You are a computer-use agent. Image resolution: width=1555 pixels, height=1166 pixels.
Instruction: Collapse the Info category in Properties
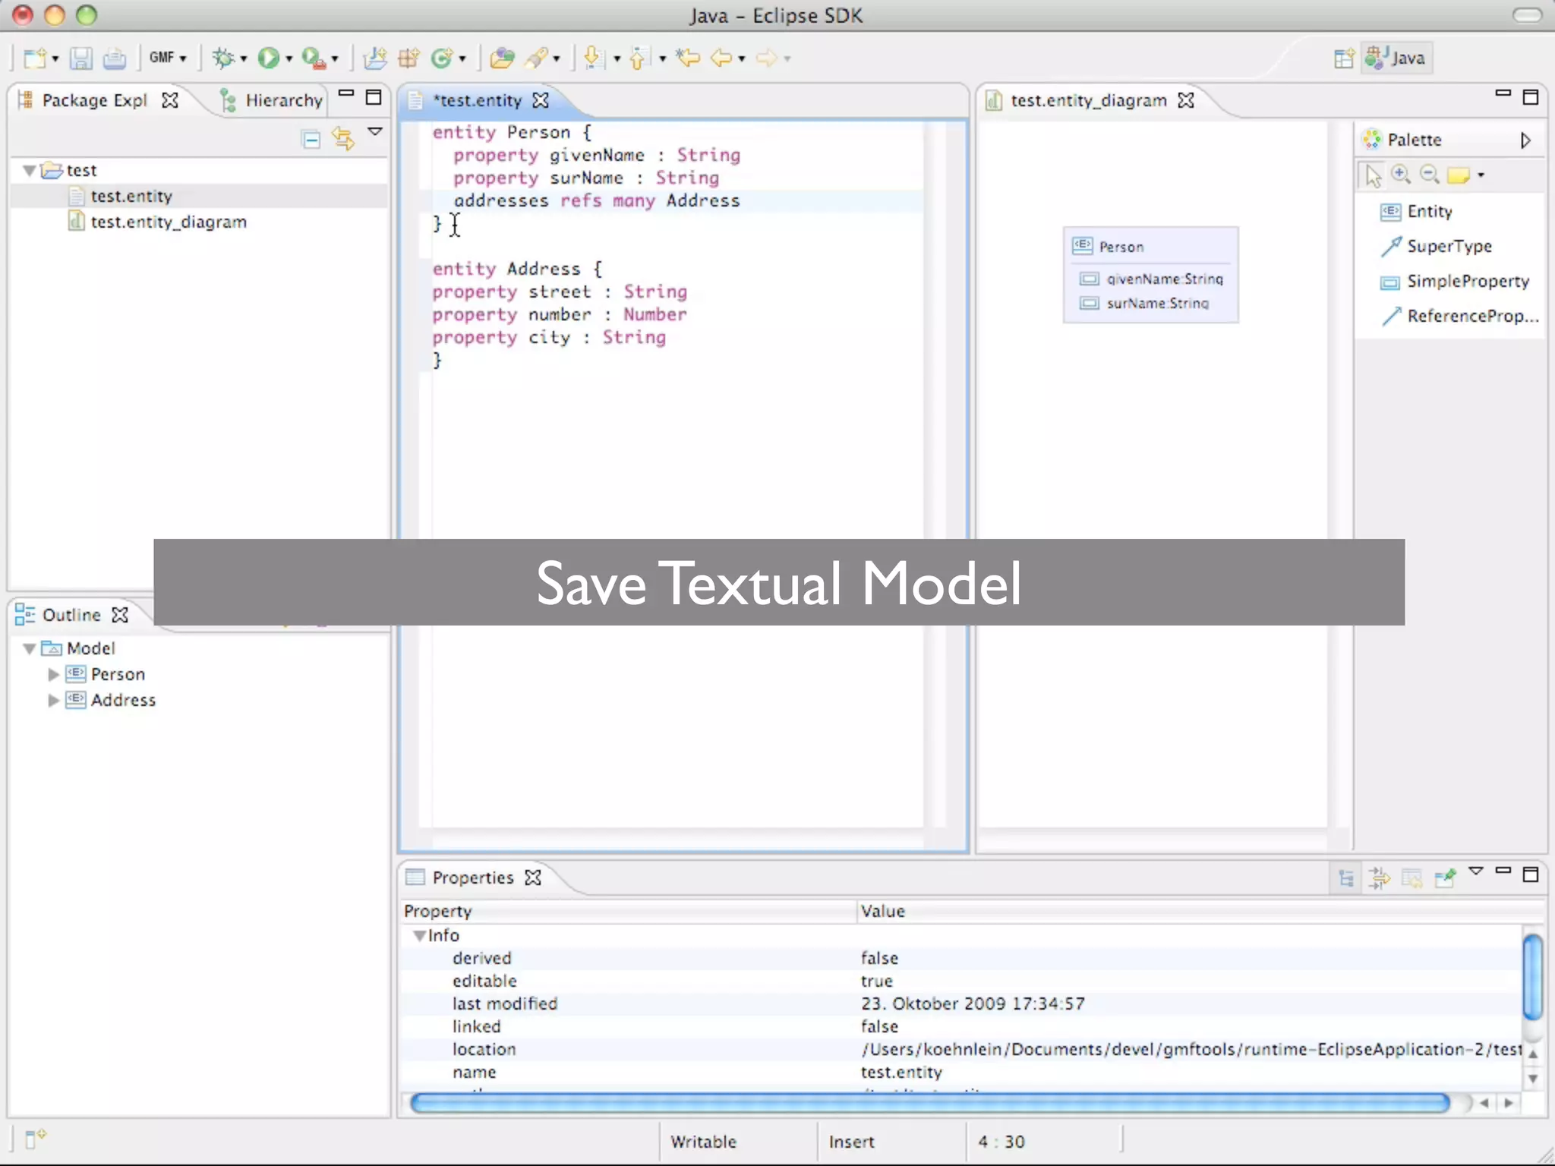tap(418, 935)
